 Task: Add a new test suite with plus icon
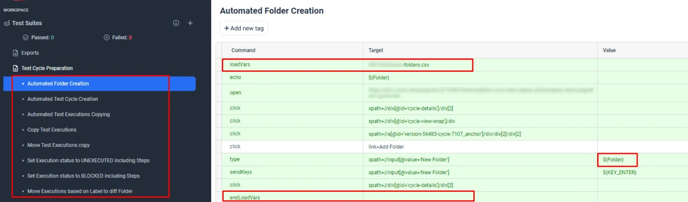pyautogui.click(x=190, y=24)
